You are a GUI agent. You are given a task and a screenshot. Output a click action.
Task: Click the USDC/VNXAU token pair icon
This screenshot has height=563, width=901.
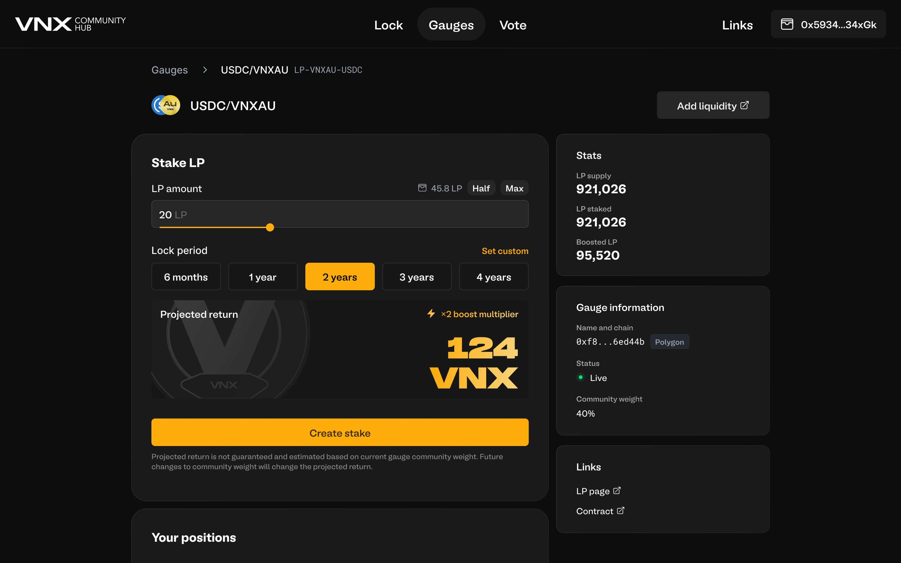point(166,105)
